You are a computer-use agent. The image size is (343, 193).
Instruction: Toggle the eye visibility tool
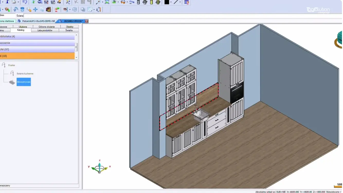tap(65, 9)
